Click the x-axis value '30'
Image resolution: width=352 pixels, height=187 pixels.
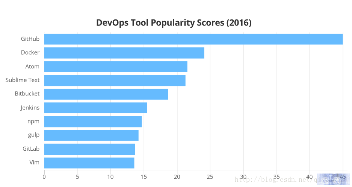tap(243, 177)
